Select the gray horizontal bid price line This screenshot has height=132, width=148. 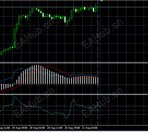[x=74, y=7]
